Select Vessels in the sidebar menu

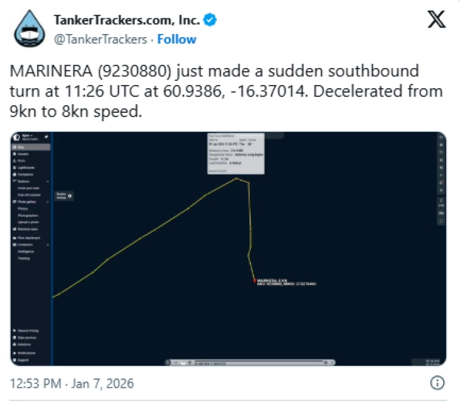coord(22,154)
